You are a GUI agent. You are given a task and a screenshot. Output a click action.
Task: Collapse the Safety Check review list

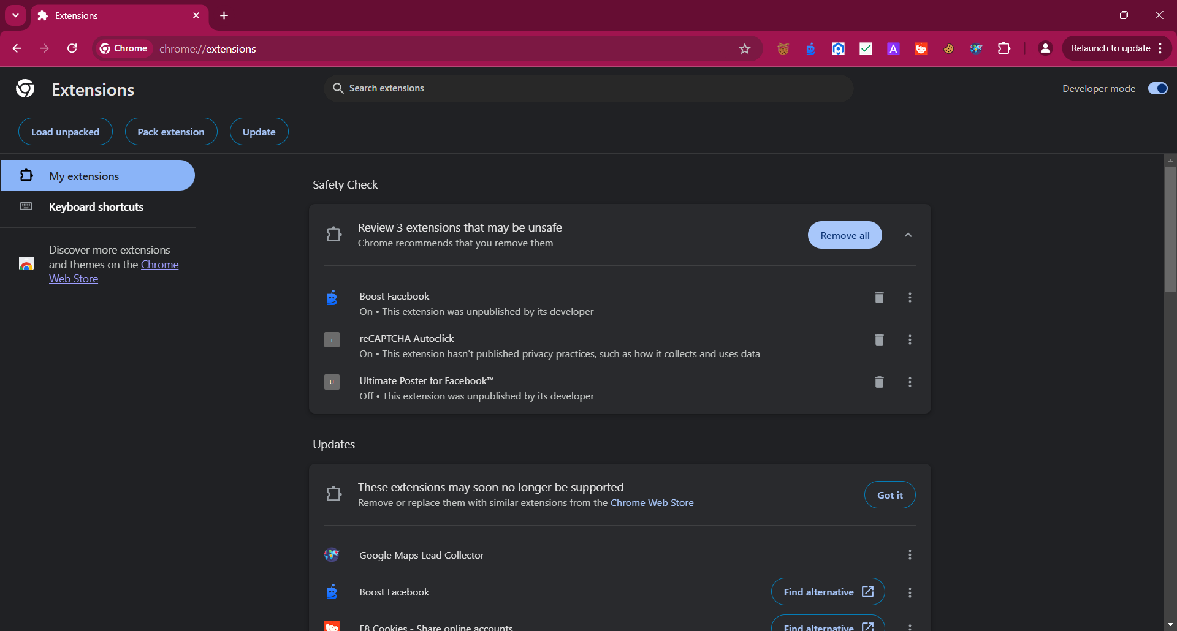(x=908, y=235)
